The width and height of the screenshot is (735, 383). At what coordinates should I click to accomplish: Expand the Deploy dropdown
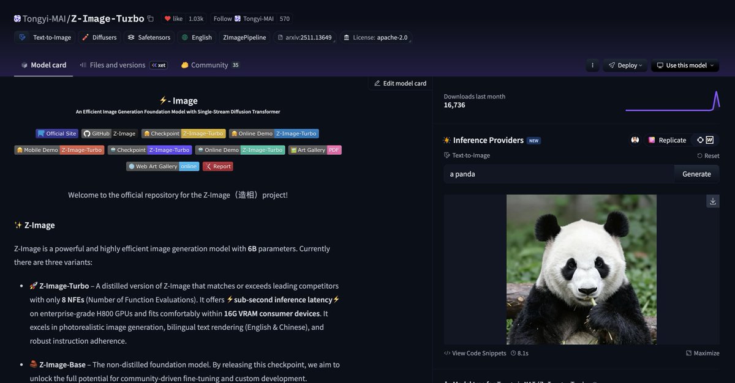(x=625, y=65)
